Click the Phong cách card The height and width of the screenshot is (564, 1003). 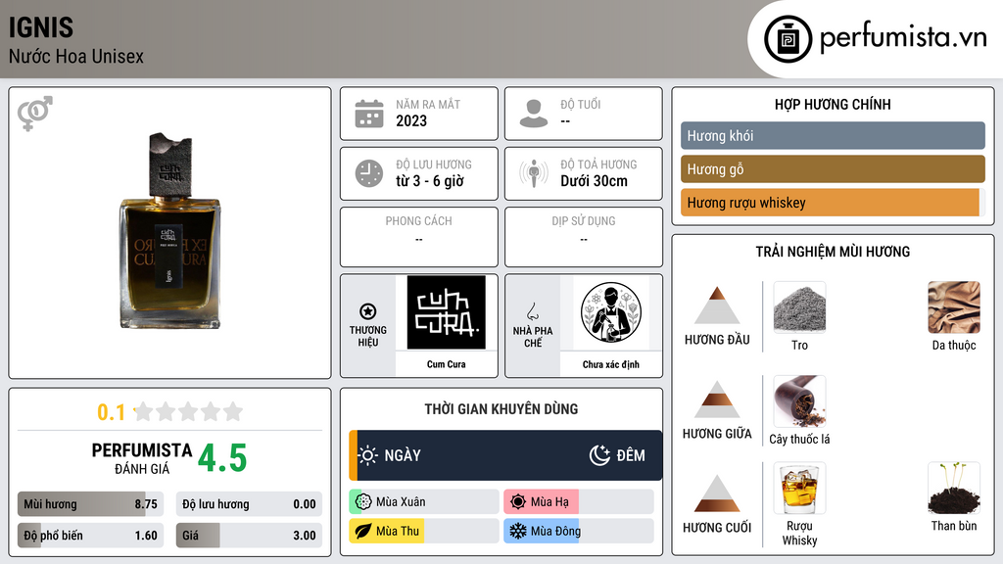tap(419, 237)
